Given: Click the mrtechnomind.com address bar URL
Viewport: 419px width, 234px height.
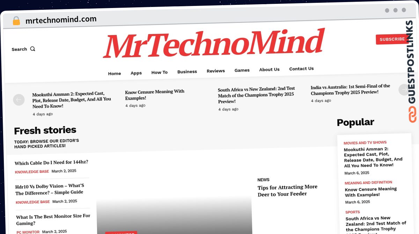Looking at the screenshot, I should point(61,20).
